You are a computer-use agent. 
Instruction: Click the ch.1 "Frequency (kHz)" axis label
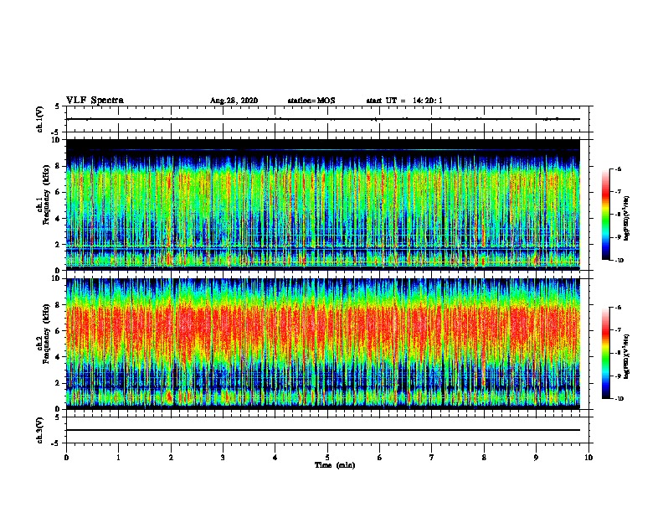click(46, 194)
